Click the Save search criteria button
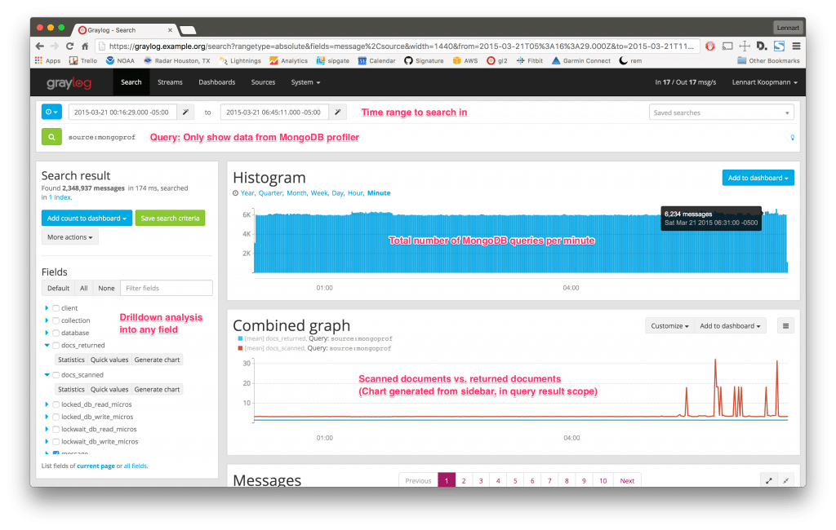836x530 pixels. pos(170,218)
